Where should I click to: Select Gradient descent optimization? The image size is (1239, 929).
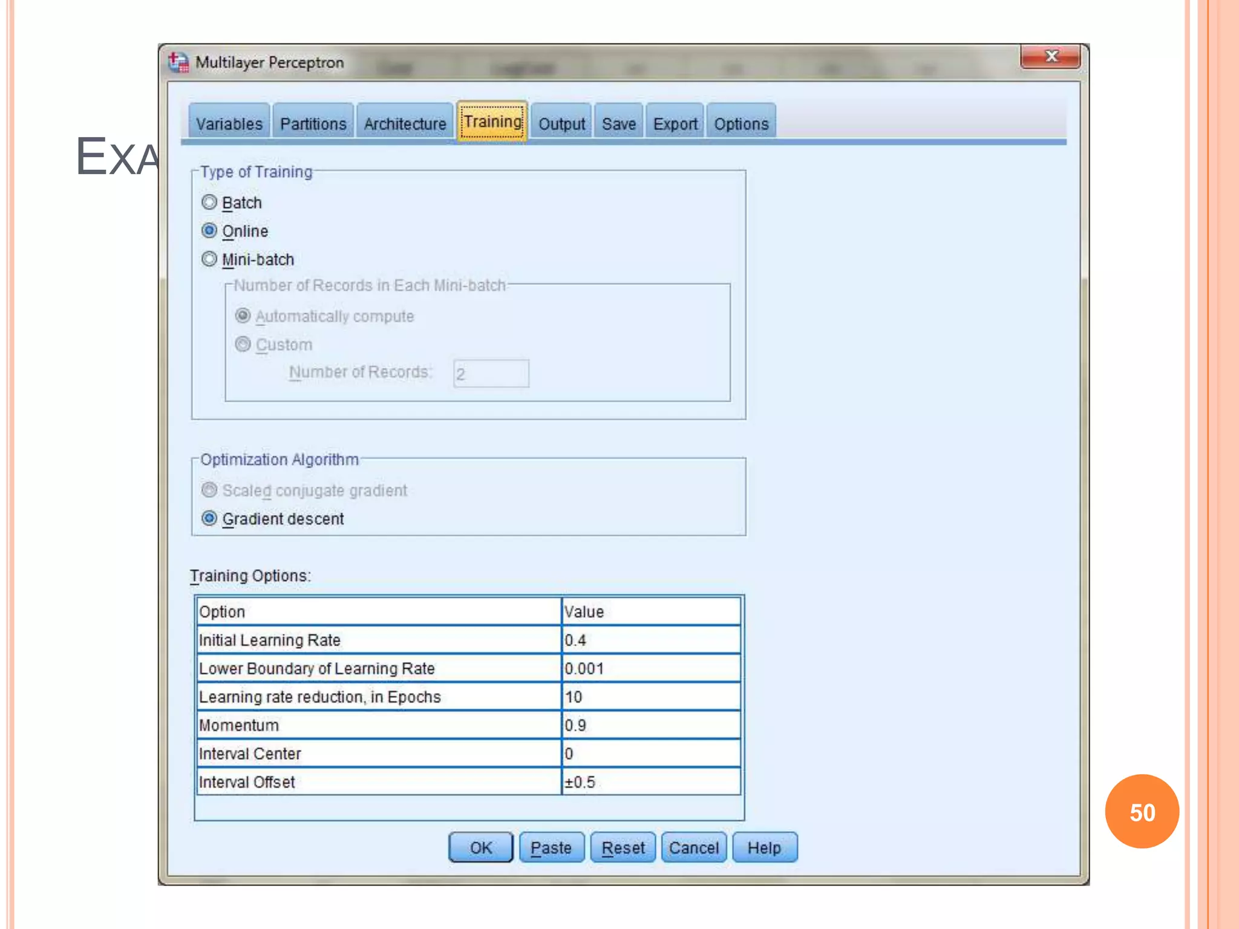pyautogui.click(x=209, y=518)
